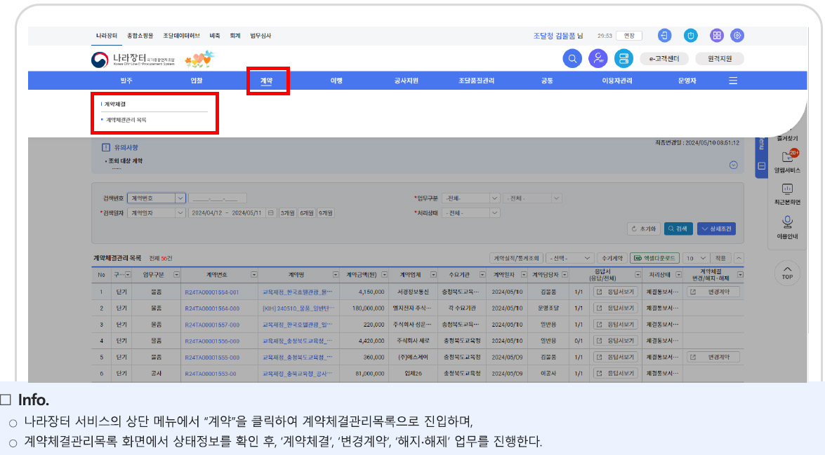
Task: Click the logout icon in top bar
Action: [664, 36]
